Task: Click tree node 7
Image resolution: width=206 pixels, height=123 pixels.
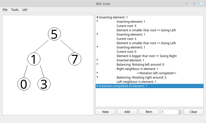Action: (75, 59)
